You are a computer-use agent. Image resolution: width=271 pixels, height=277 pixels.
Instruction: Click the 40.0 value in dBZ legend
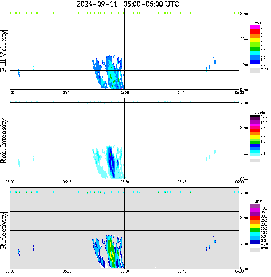click(264, 208)
